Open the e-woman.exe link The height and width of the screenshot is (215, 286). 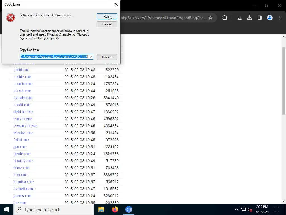[x=25, y=126]
